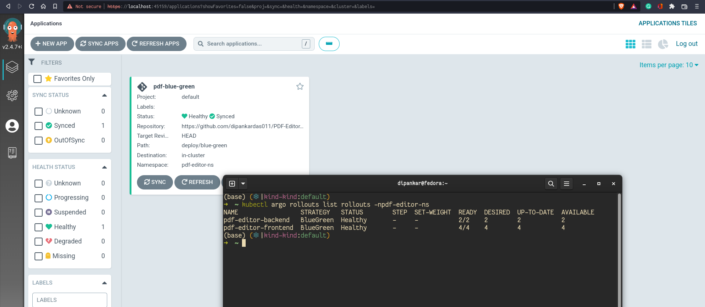Click the Search applications field
This screenshot has width=705, height=307.
tap(254, 44)
